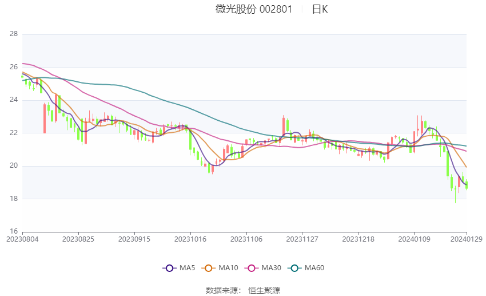The image size is (486, 296).
Task: Toggle the MA10 legend series
Action: pos(220,268)
